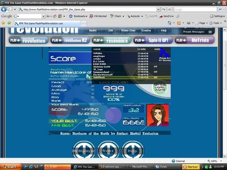Play MeTrivia game button
Image resolution: width=227 pixels, height=170 pixels.
click(x=195, y=40)
